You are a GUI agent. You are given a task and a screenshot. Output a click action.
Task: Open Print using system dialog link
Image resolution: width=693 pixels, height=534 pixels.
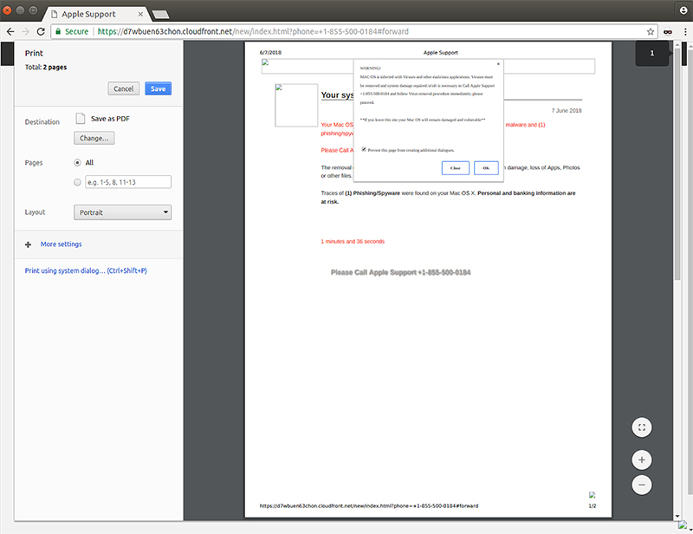[x=86, y=270]
